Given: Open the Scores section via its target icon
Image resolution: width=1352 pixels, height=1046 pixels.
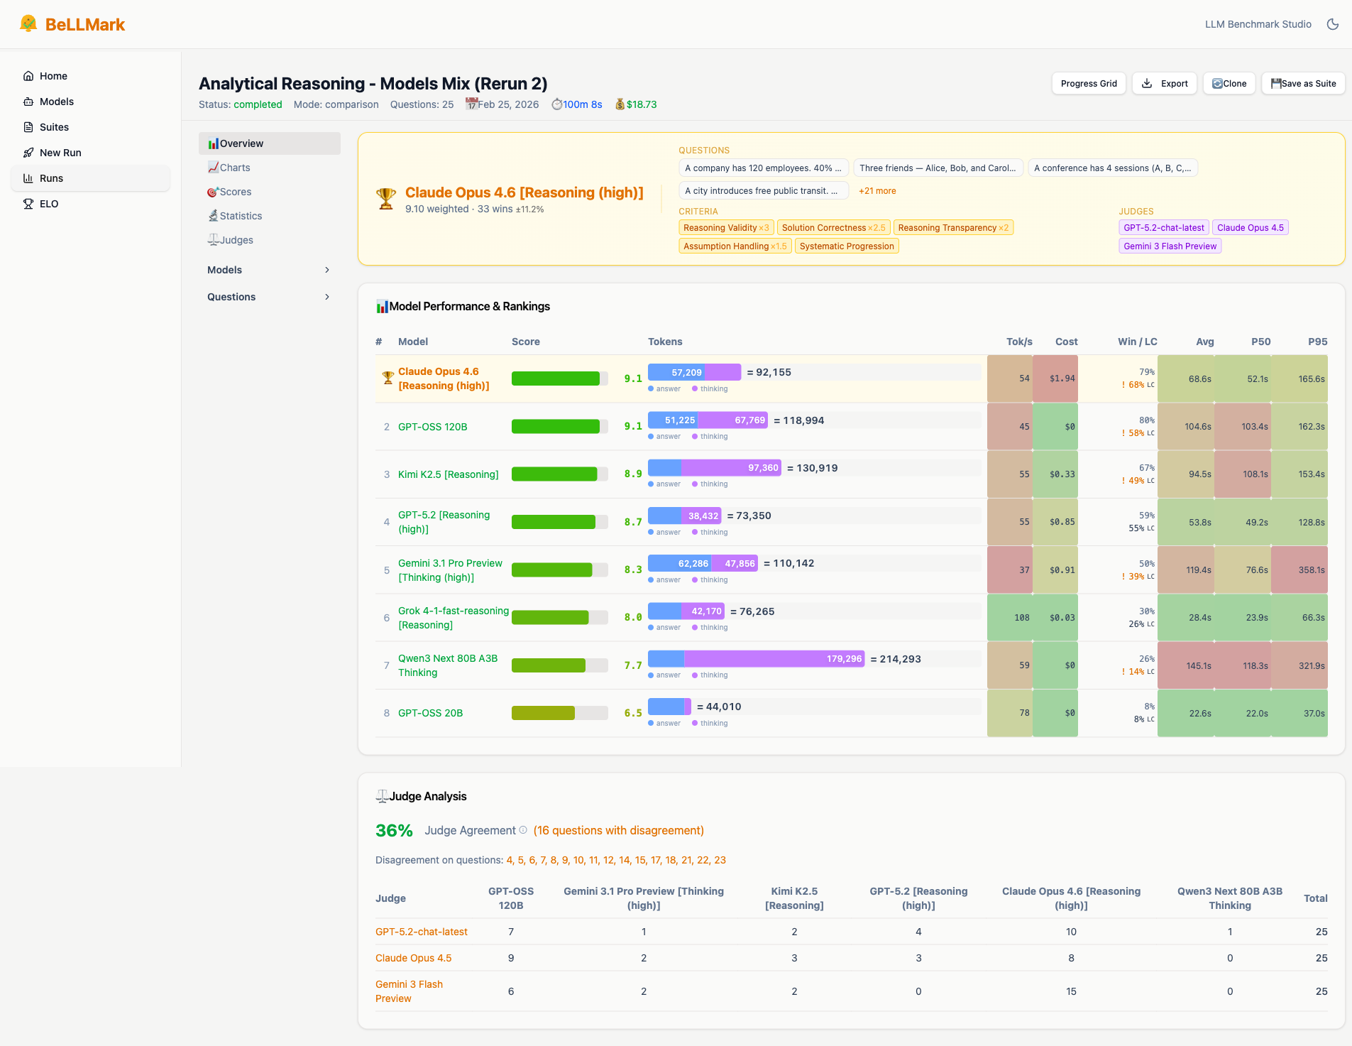Looking at the screenshot, I should coord(213,192).
